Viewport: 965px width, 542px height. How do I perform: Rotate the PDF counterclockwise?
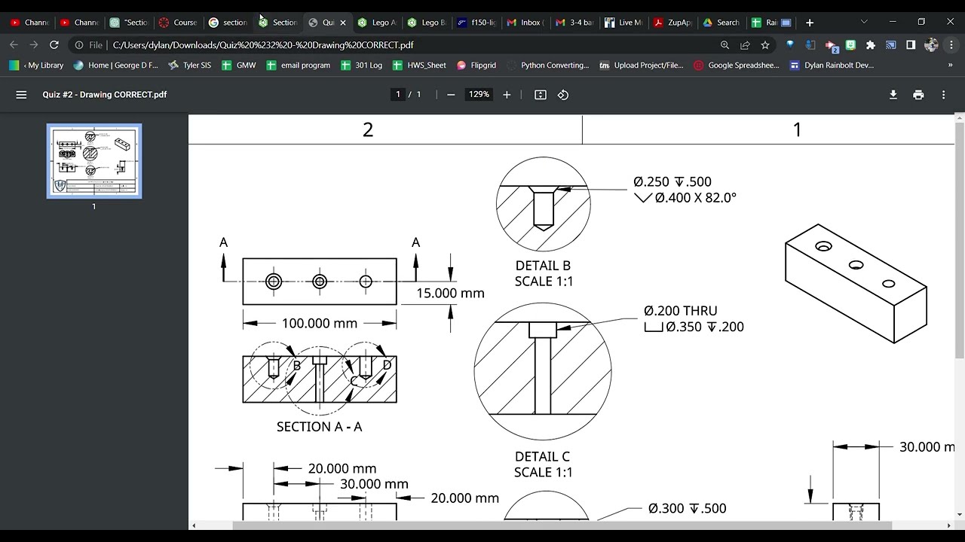click(x=563, y=95)
